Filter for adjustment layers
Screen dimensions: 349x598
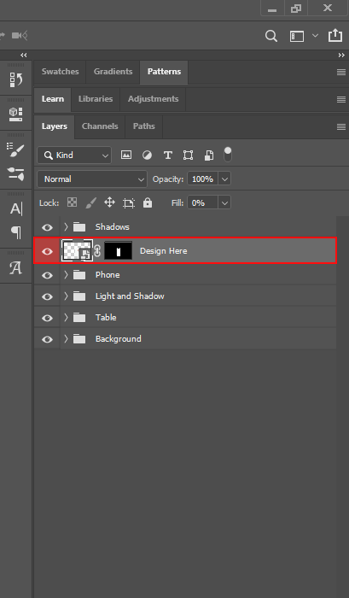(147, 155)
